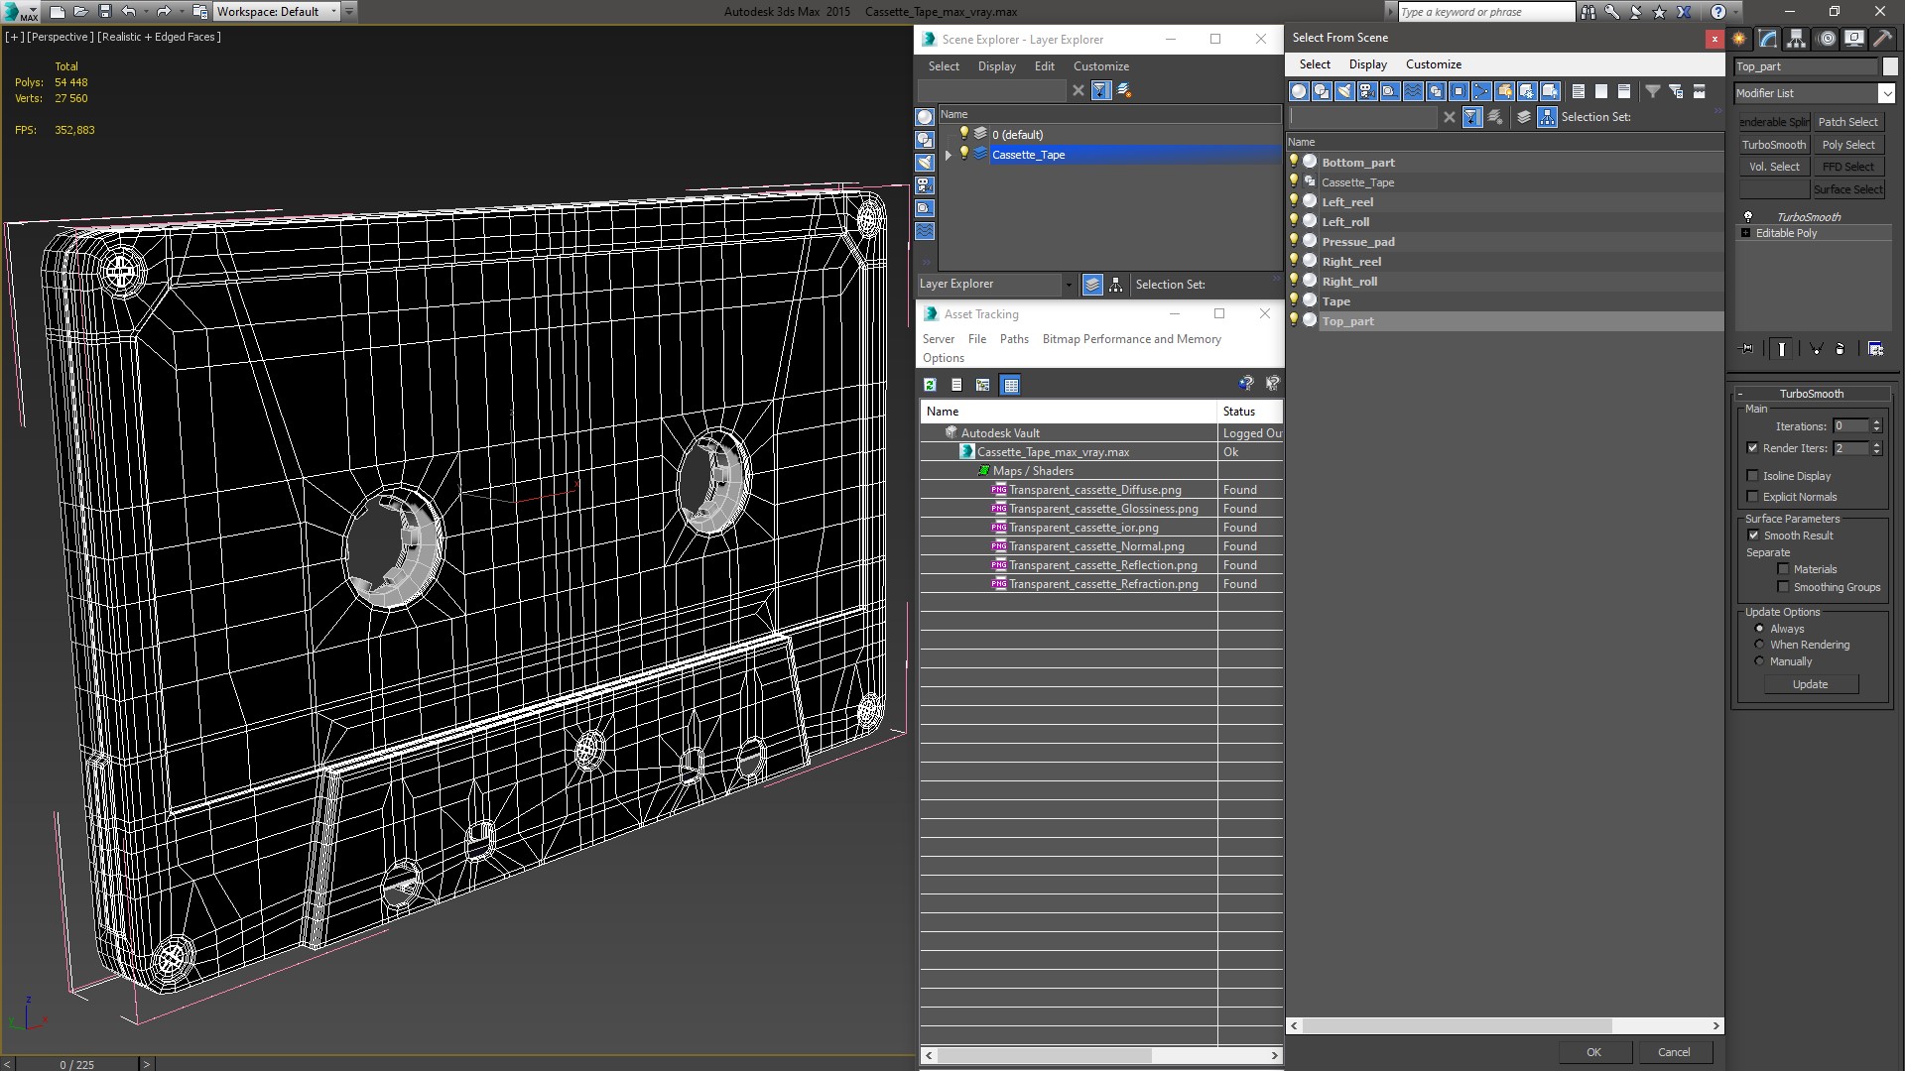Open Layer Explorer dropdown arrow
This screenshot has width=1905, height=1071.
1069,285
